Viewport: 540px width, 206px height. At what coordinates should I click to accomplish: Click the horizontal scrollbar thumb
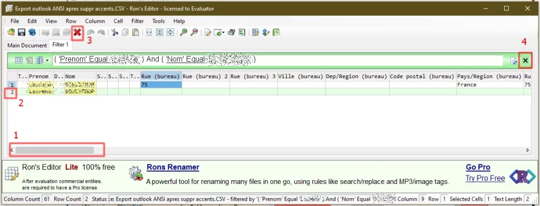point(54,150)
